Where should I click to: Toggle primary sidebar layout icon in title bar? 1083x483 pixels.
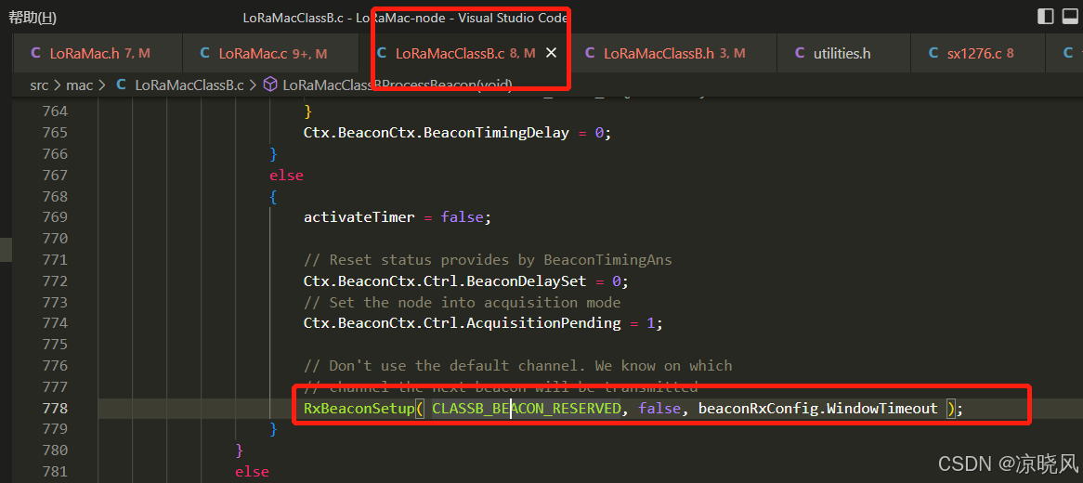point(1046,16)
